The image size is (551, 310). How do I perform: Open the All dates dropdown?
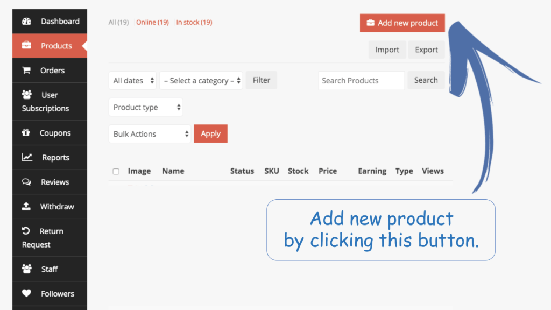[x=133, y=81]
